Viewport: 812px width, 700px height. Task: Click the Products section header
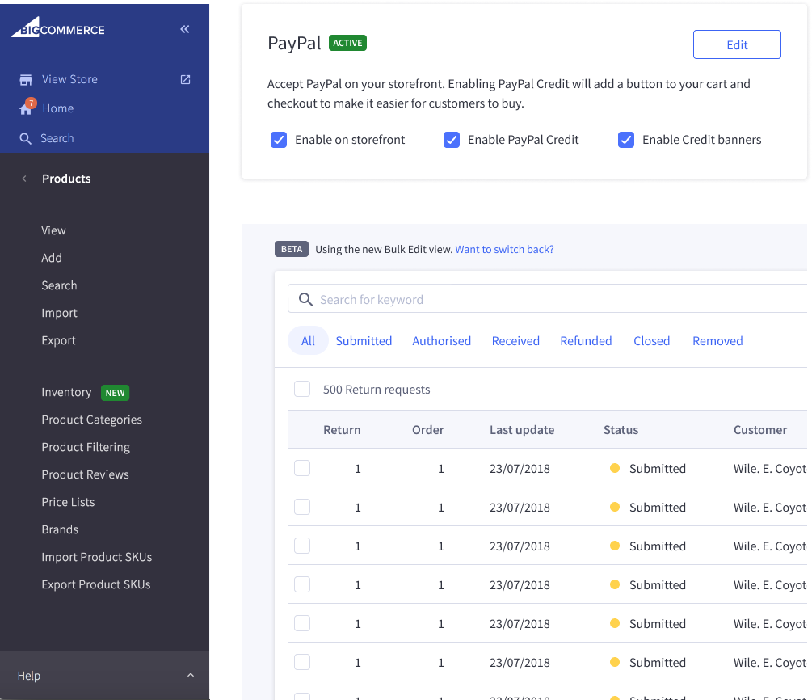click(66, 179)
